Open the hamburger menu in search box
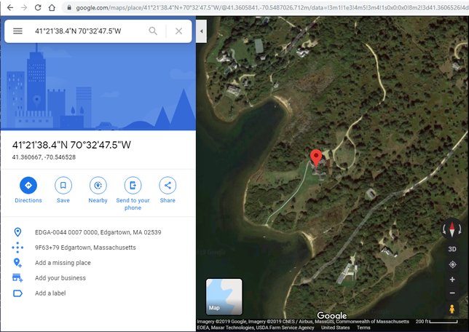The image size is (469, 332). pyautogui.click(x=17, y=31)
